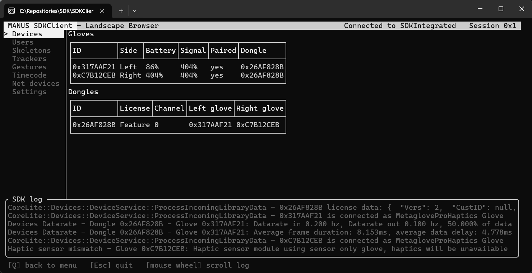Select Trackers in the sidebar menu
Viewport: 532px width, 273px height.
pyautogui.click(x=29, y=59)
